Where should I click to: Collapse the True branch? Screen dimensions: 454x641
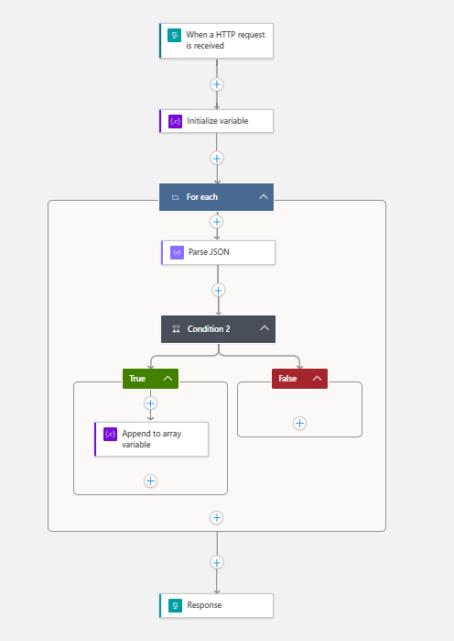(x=168, y=379)
